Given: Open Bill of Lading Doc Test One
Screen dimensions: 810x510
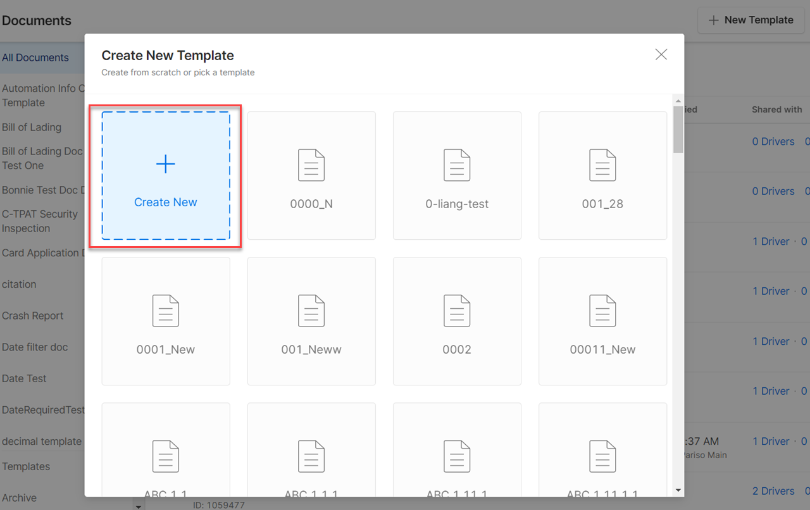Looking at the screenshot, I should point(42,158).
